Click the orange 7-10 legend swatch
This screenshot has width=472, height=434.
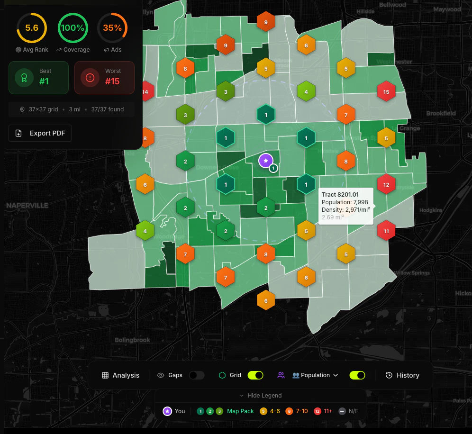tap(290, 410)
